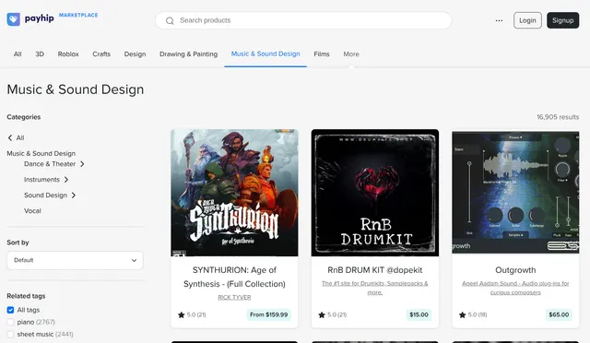
Task: Switch to the Drawing & Painting tab
Action: click(188, 54)
